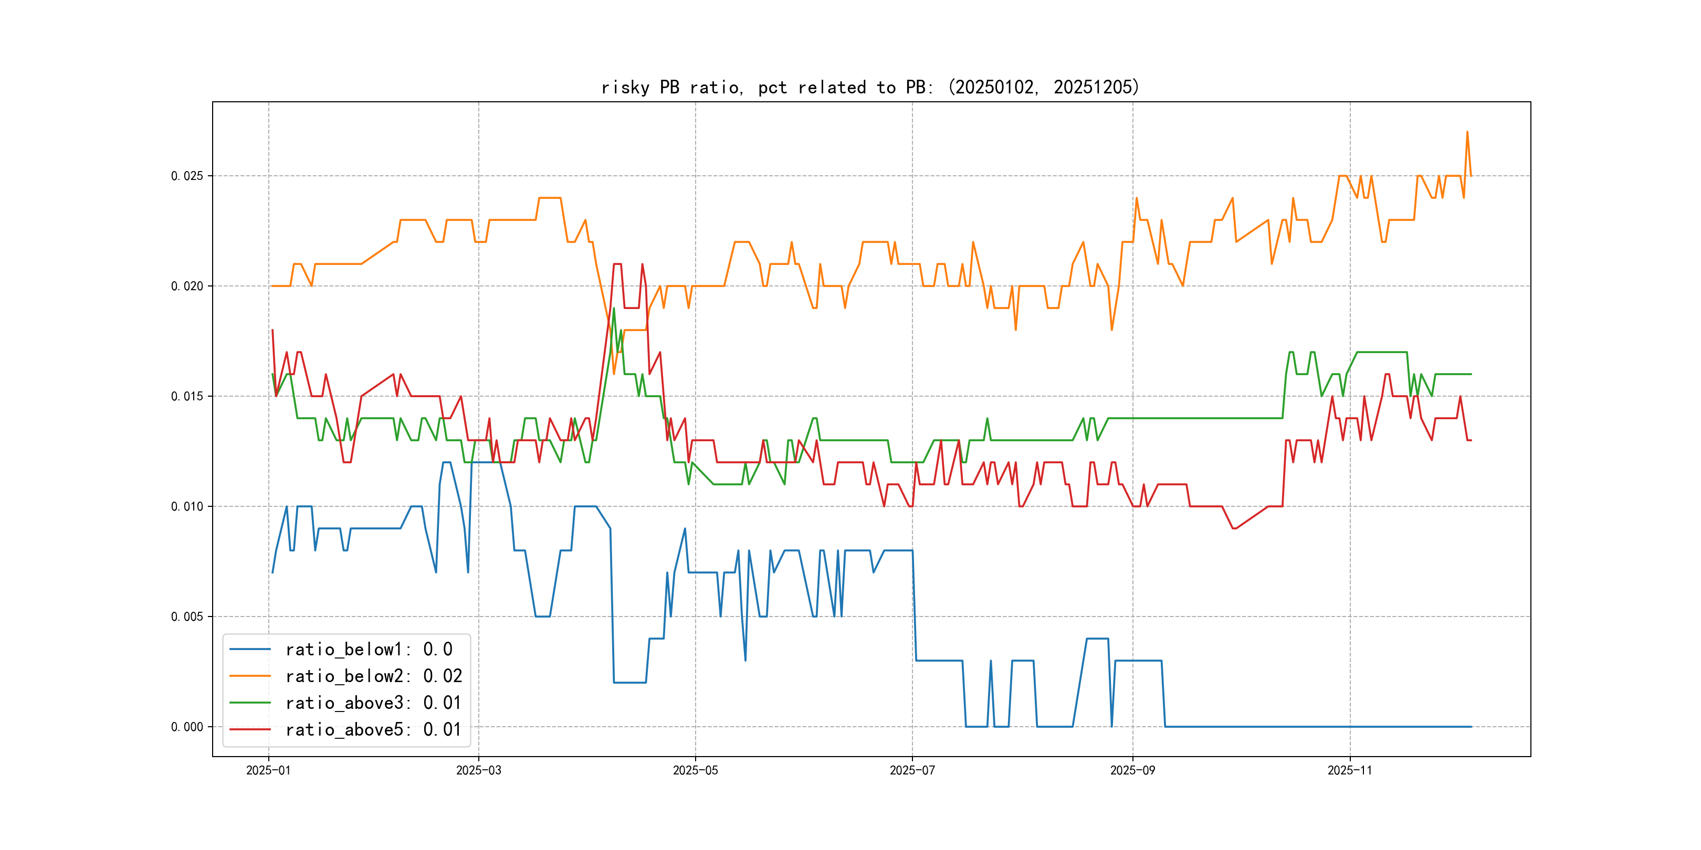Click the 0.000 y-axis tick label

click(x=187, y=727)
